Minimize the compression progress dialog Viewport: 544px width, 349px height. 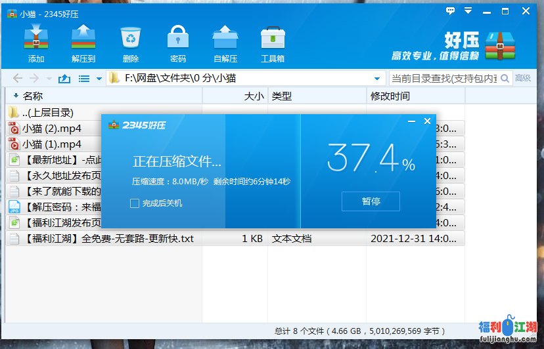[x=411, y=121]
